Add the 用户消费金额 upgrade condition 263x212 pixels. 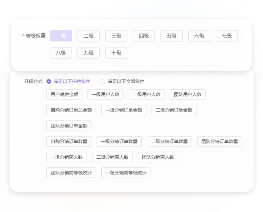pyautogui.click(x=64, y=94)
